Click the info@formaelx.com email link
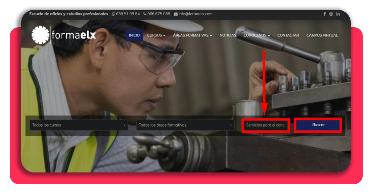Viewport: 373px width, 195px height. [193, 14]
